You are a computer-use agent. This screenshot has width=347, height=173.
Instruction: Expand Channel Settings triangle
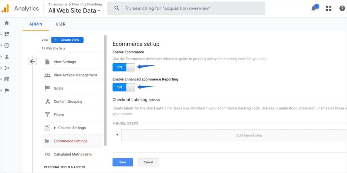click(55, 128)
